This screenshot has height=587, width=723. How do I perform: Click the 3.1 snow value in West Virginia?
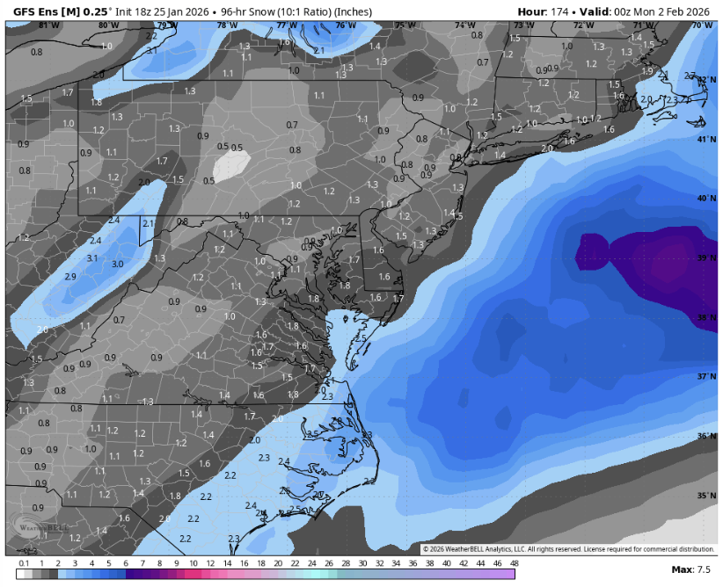[92, 257]
